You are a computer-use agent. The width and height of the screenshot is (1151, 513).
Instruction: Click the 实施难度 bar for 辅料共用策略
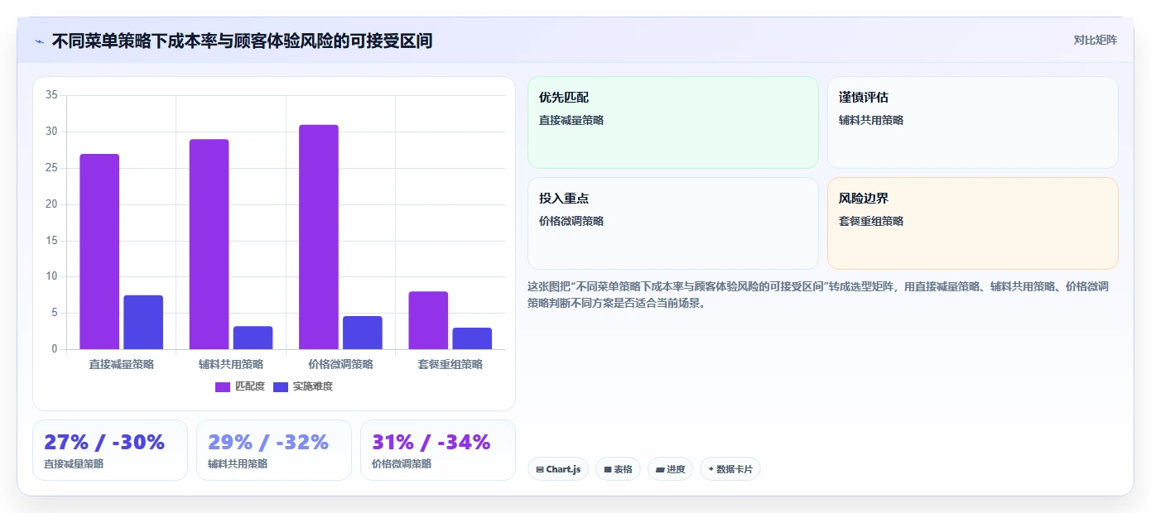coord(253,338)
